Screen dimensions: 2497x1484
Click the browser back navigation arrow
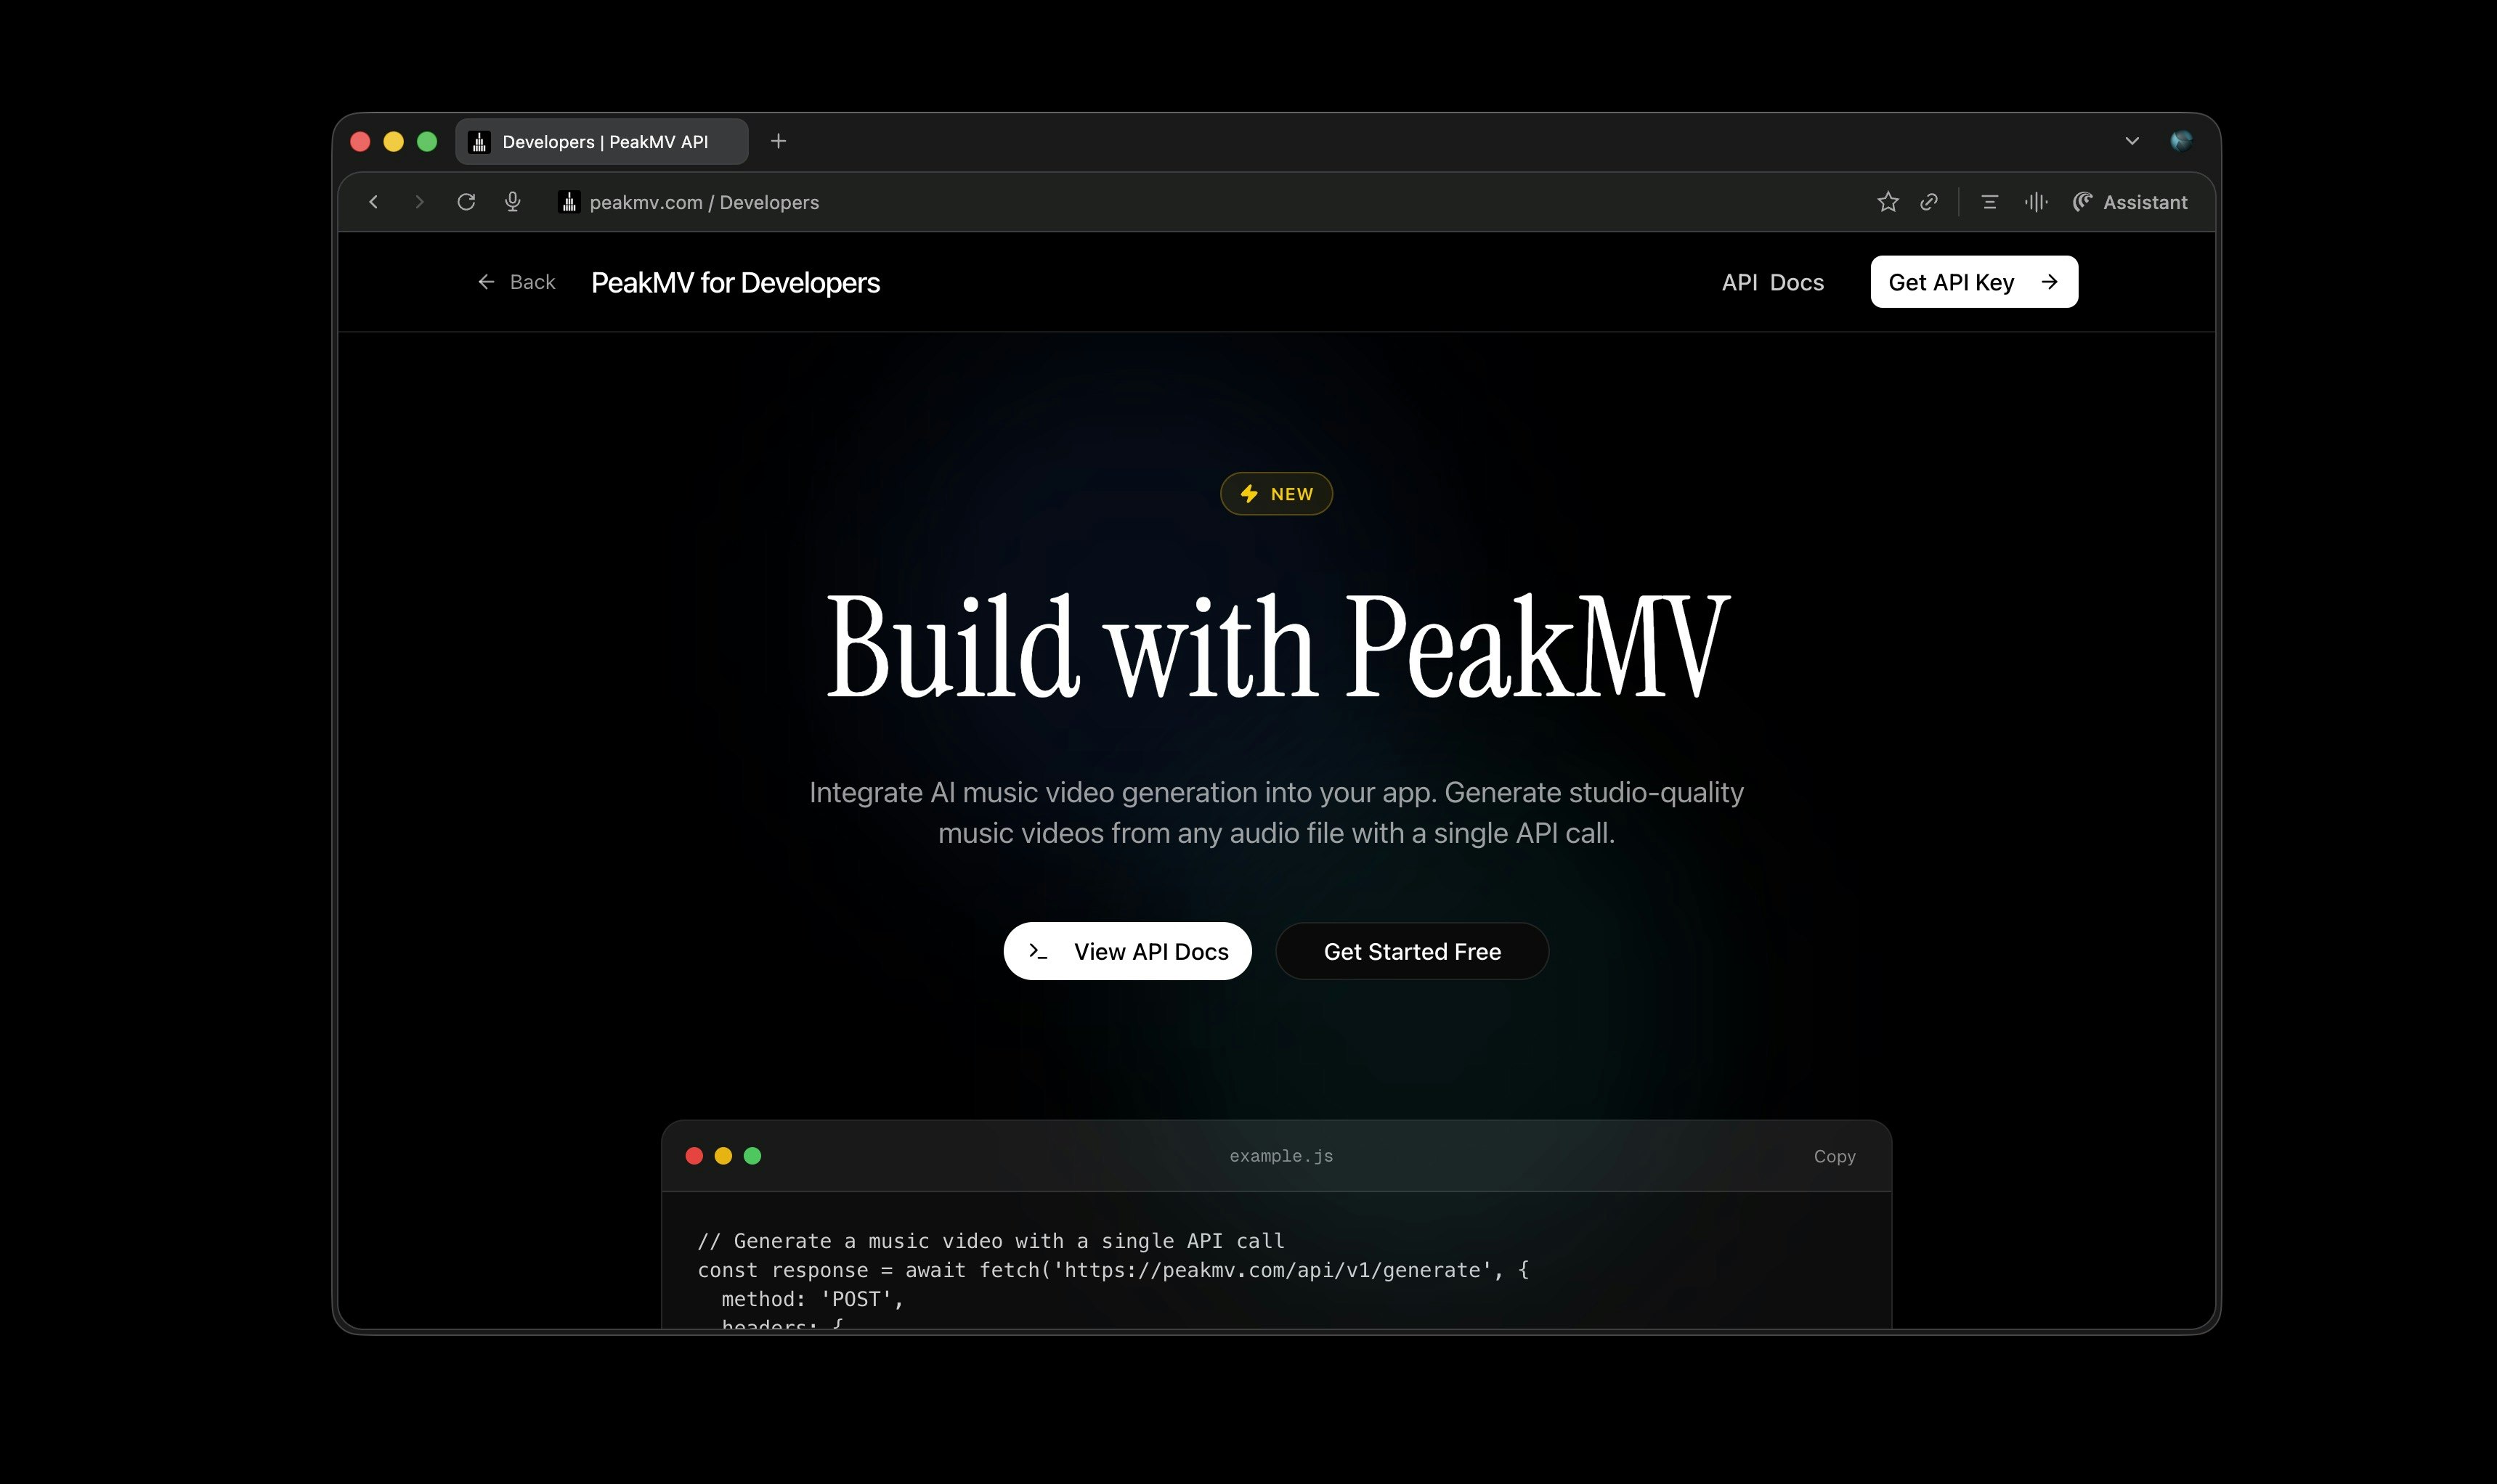coord(374,202)
